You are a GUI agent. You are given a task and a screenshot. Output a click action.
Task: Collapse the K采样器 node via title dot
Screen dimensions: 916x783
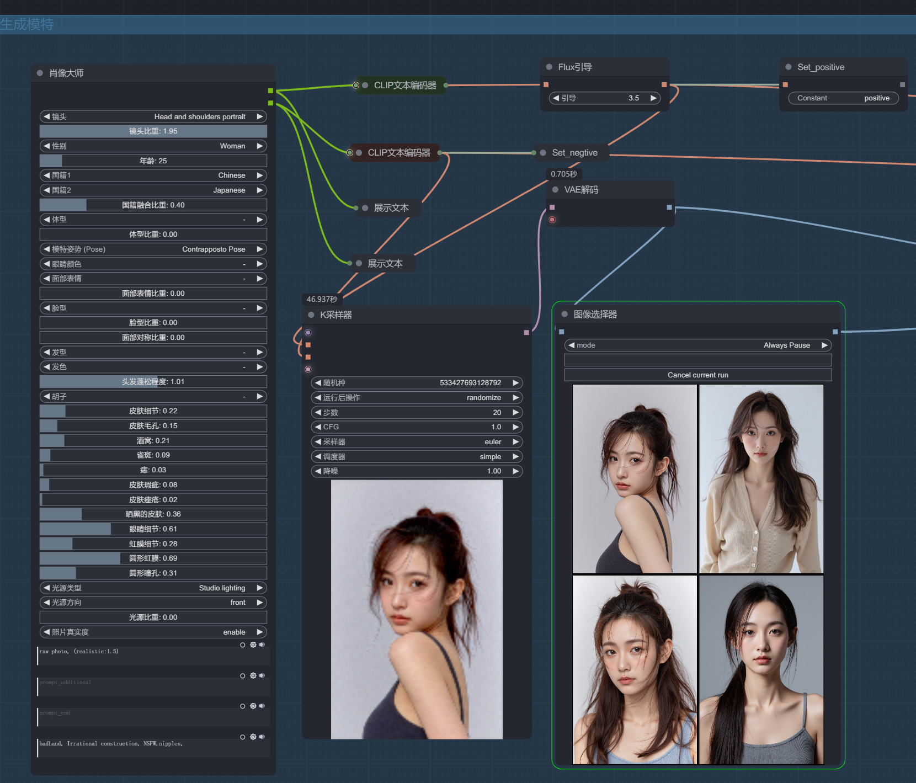point(311,315)
